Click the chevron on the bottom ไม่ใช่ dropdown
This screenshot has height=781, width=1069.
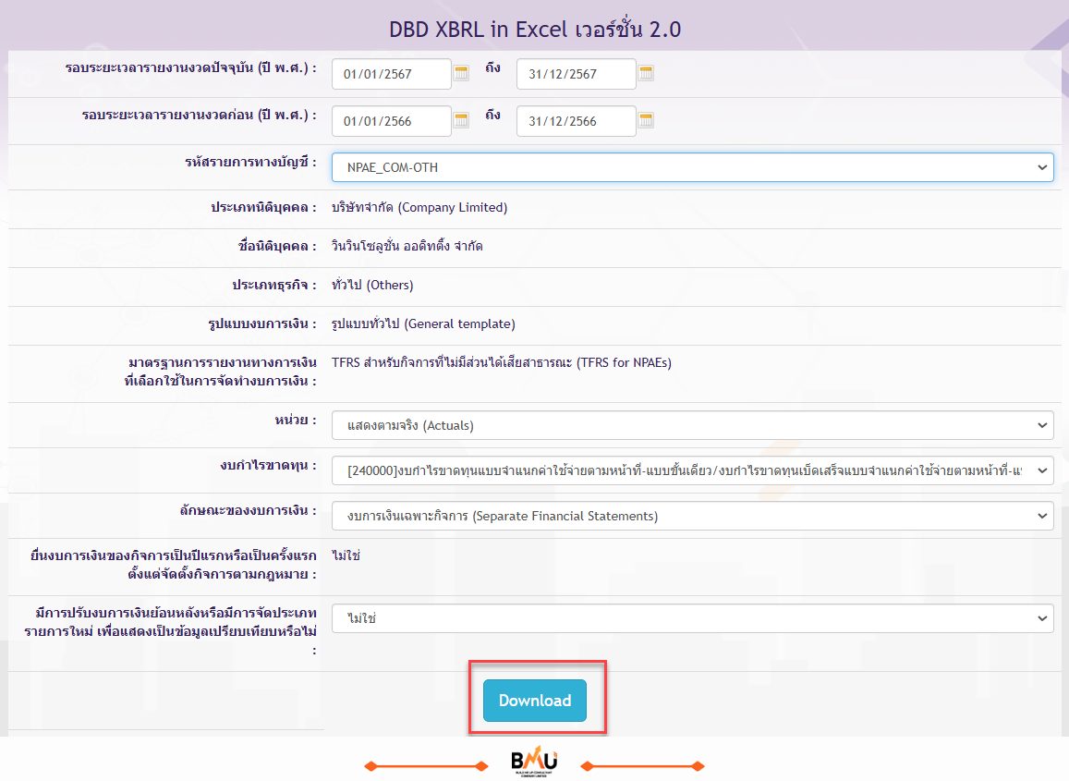[x=1042, y=618]
